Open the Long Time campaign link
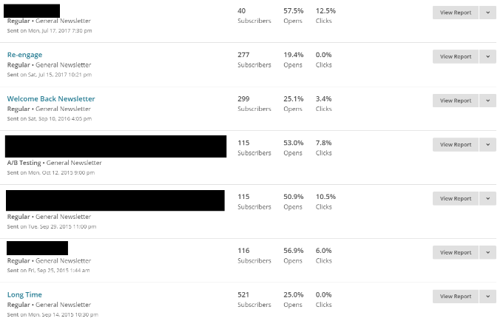 24,294
